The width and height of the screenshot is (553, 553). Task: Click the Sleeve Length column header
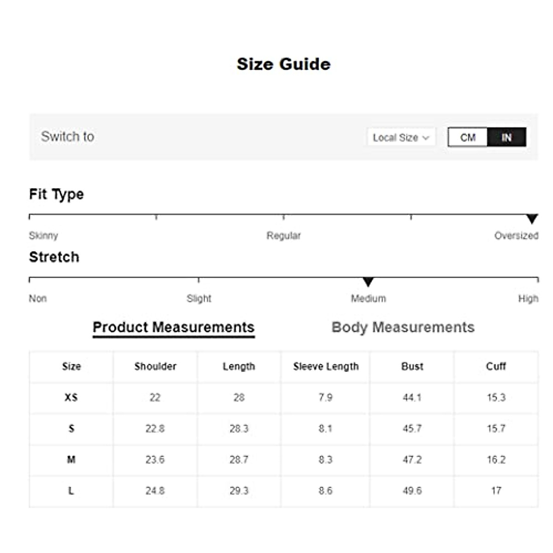[x=326, y=366]
